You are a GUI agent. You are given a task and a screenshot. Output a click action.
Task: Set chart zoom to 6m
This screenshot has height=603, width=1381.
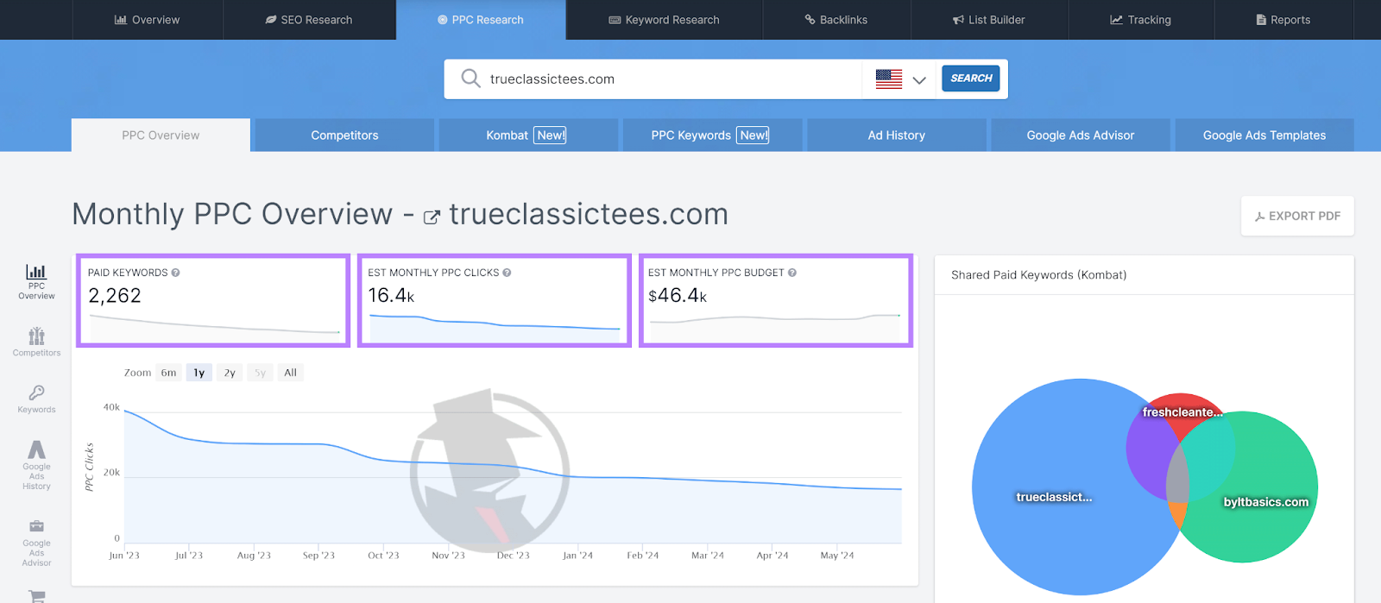168,373
